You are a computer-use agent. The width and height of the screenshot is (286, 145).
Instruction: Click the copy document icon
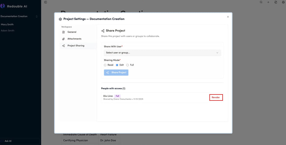point(276,2)
